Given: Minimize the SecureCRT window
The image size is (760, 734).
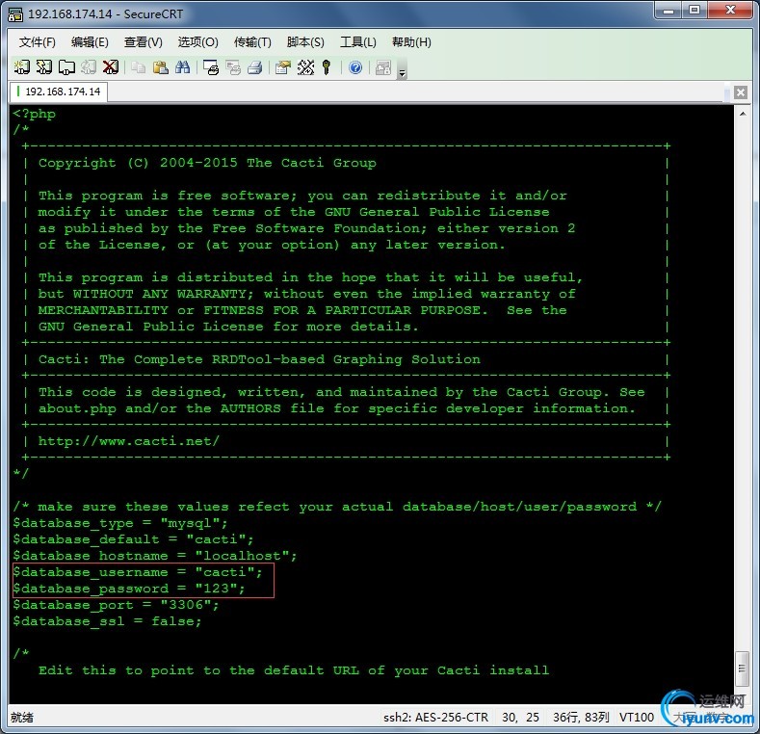Looking at the screenshot, I should (x=668, y=11).
